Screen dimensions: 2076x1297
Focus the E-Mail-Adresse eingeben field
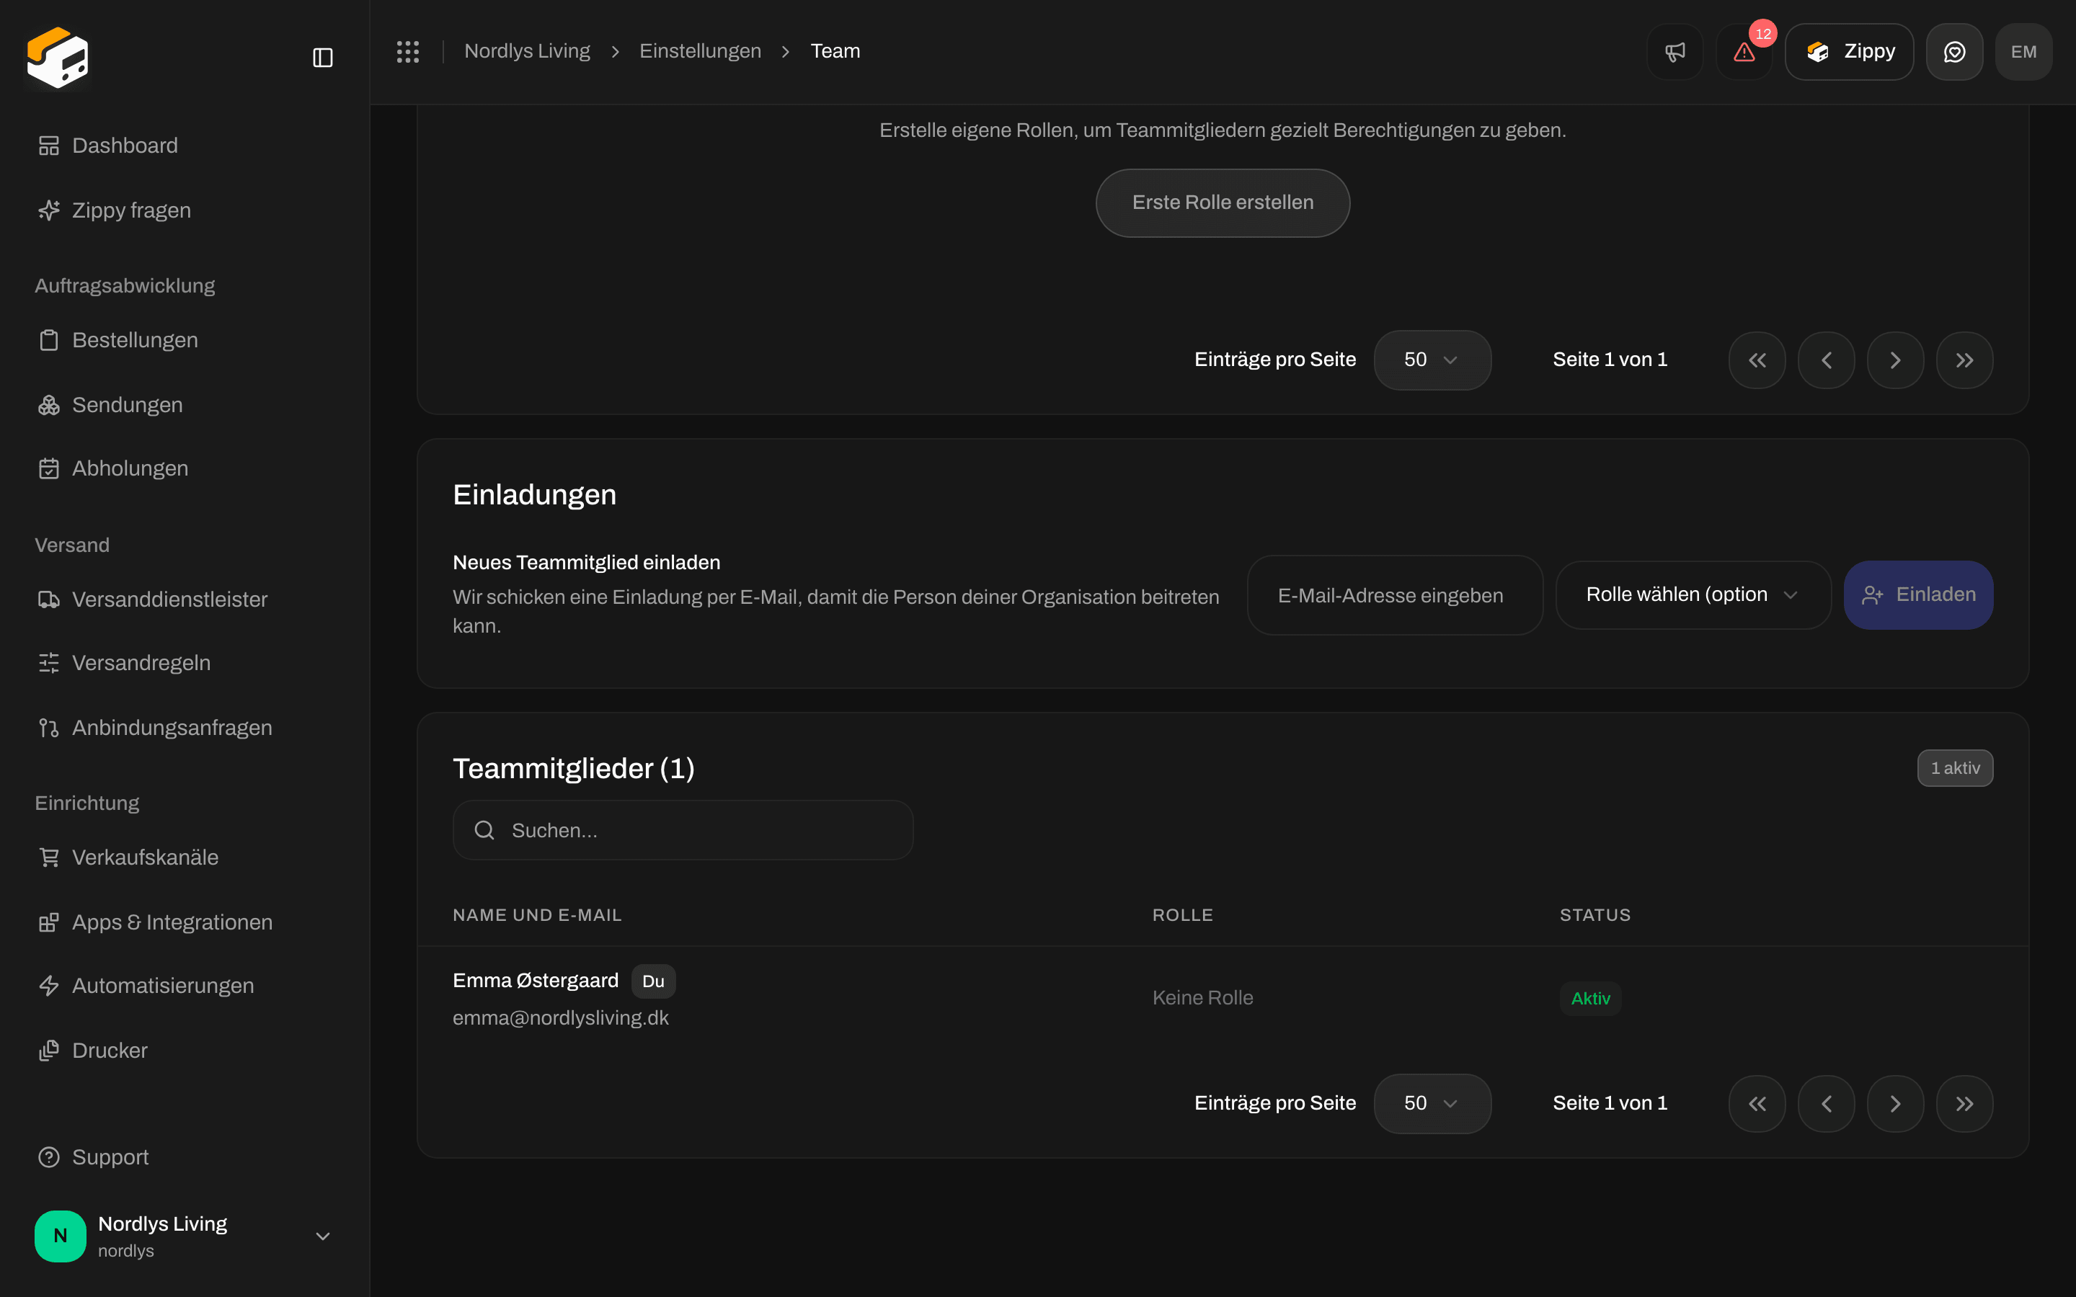1395,594
